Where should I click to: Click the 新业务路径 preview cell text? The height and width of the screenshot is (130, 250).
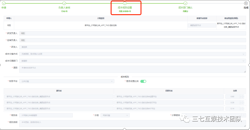231,25
